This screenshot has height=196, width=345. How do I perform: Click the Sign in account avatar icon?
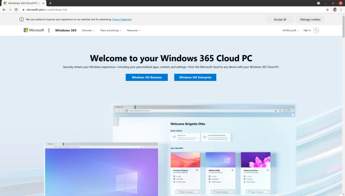coord(316,30)
